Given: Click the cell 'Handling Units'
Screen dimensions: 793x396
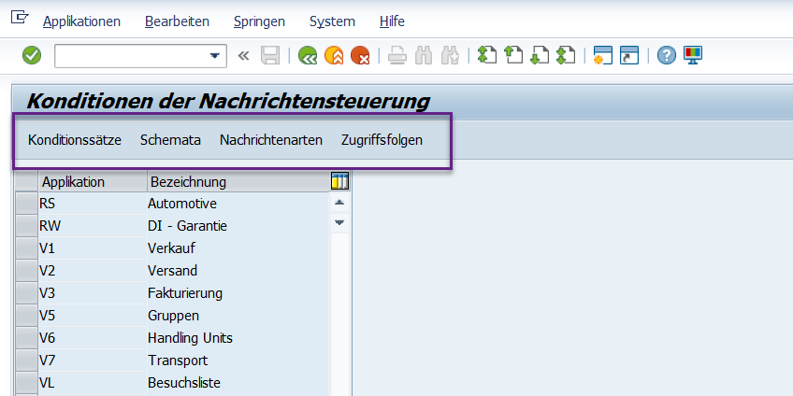Looking at the screenshot, I should tap(238, 338).
